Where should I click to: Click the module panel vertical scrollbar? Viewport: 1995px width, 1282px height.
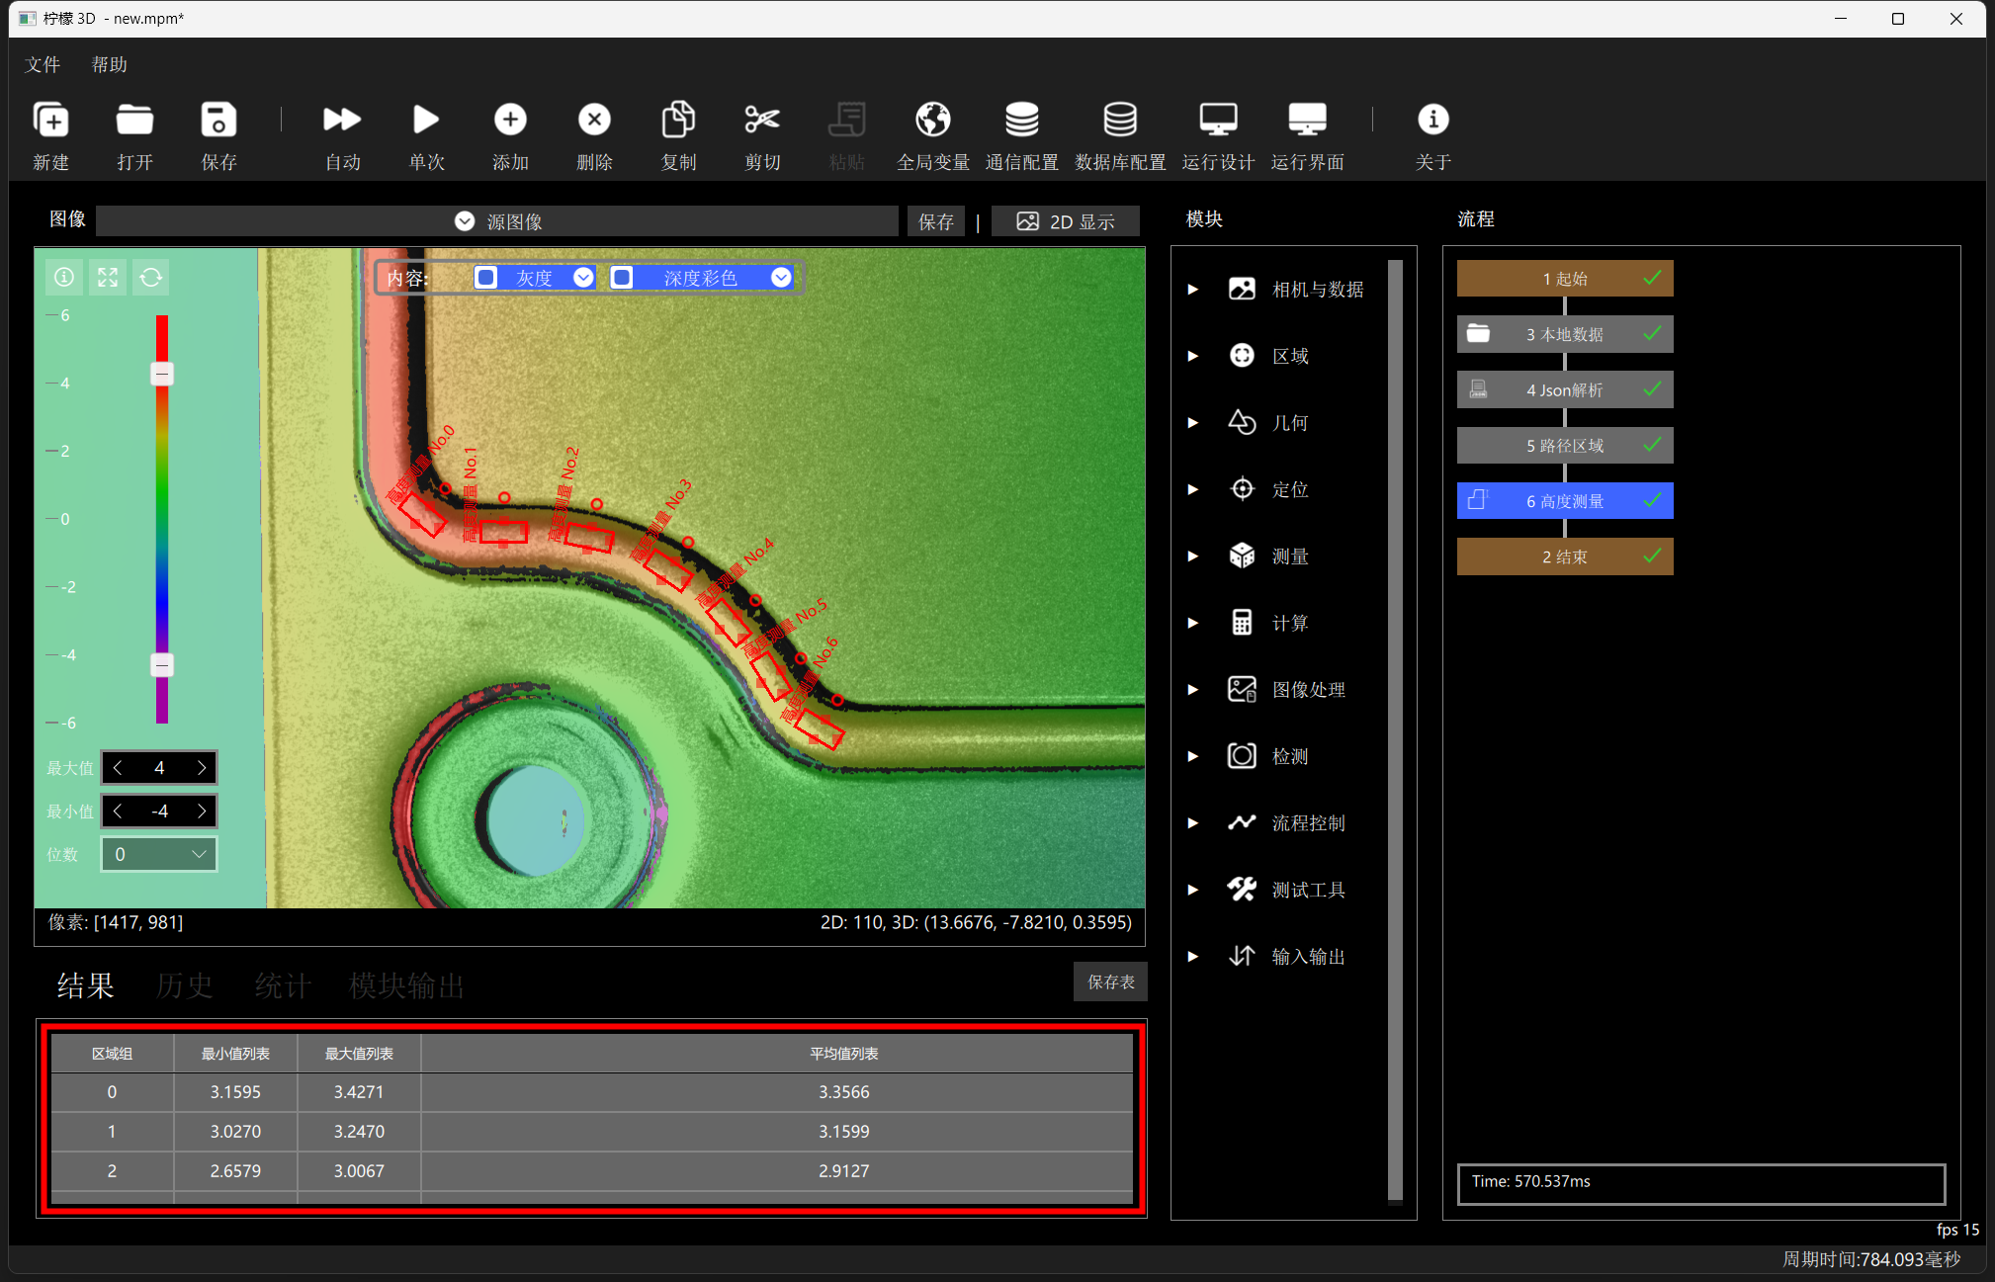pos(1395,729)
